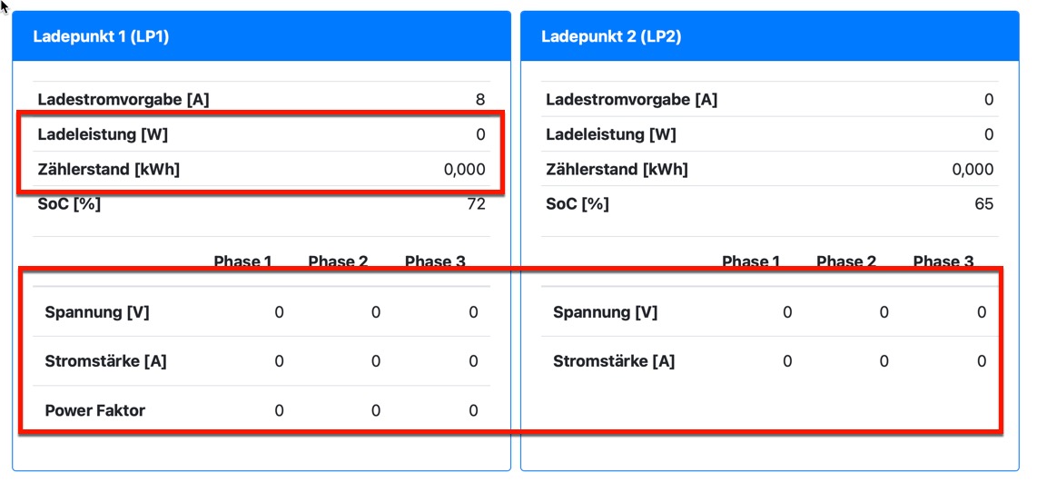Click the Power Faktor Phase 2 value in LP1
The width and height of the screenshot is (1037, 482).
(376, 410)
